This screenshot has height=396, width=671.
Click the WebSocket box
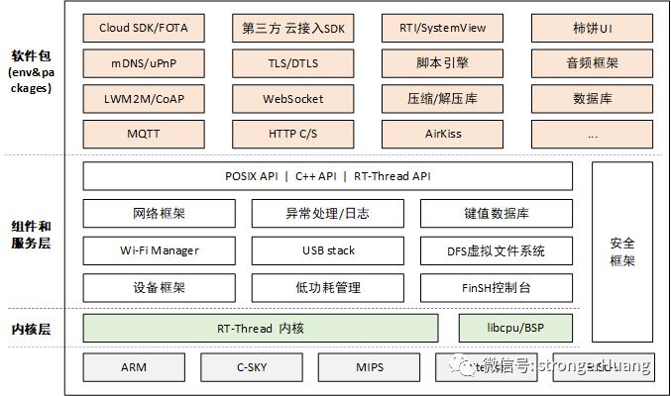pos(293,99)
